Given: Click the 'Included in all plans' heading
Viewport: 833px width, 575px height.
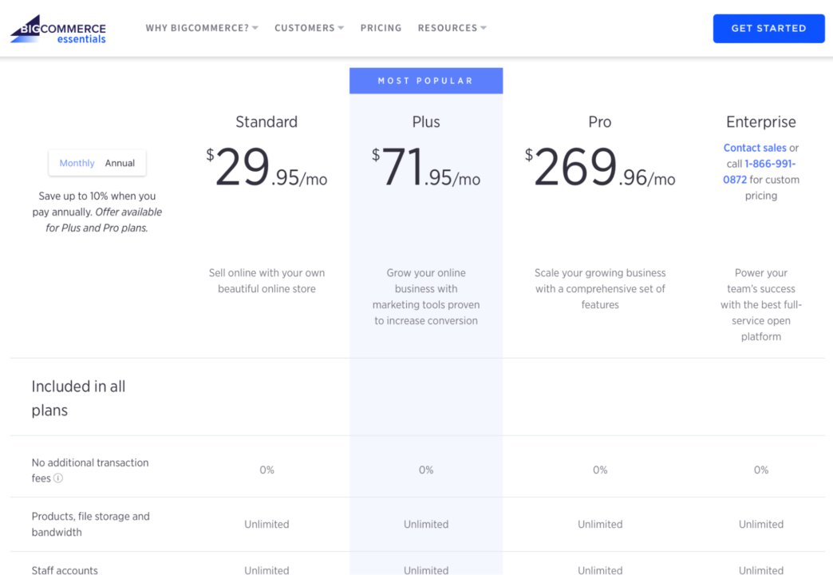Looking at the screenshot, I should 78,398.
